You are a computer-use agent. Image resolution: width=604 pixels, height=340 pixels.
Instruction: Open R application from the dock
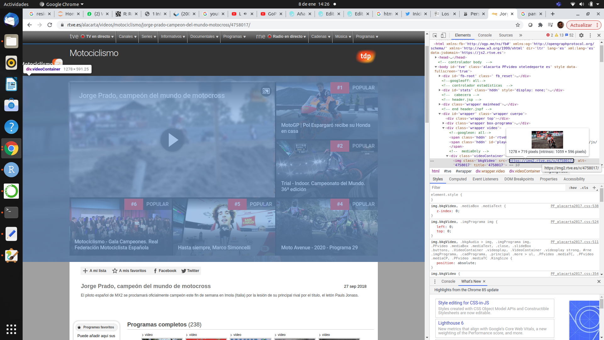[x=11, y=170]
